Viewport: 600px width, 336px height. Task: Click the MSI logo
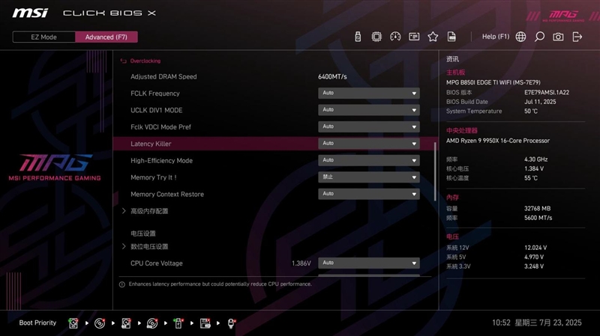30,13
